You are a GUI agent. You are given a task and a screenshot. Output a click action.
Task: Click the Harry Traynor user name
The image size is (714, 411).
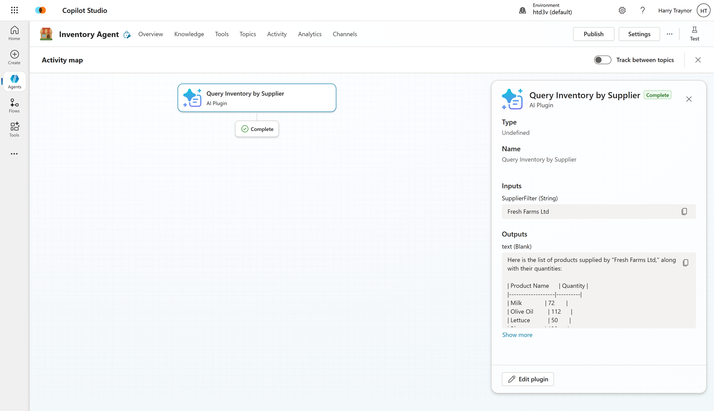click(x=675, y=11)
